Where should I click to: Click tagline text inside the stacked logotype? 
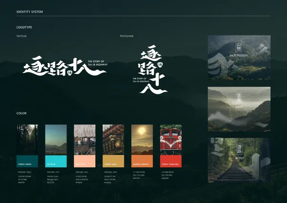click(141, 80)
